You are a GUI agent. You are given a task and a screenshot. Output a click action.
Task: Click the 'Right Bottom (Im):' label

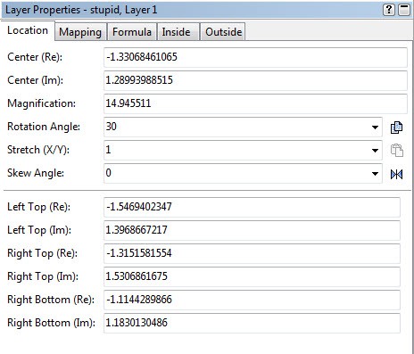pyautogui.click(x=51, y=323)
